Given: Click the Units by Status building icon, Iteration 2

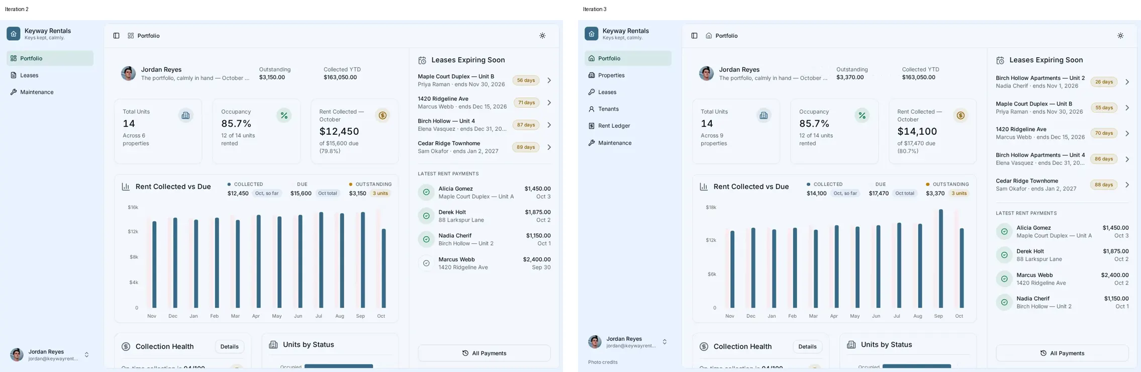Looking at the screenshot, I should tap(273, 344).
